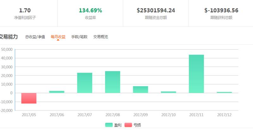
Task: Click the 2017/11 axis label
Action: tap(196, 115)
